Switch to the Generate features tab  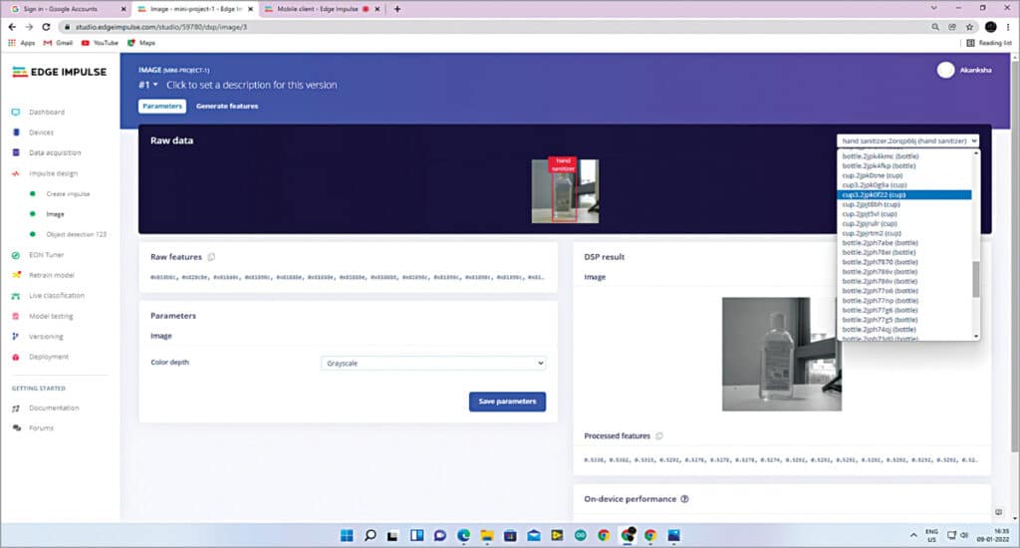(x=226, y=106)
